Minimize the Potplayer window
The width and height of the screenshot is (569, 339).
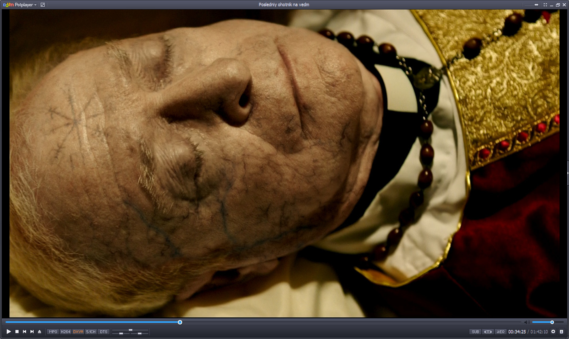[552, 5]
